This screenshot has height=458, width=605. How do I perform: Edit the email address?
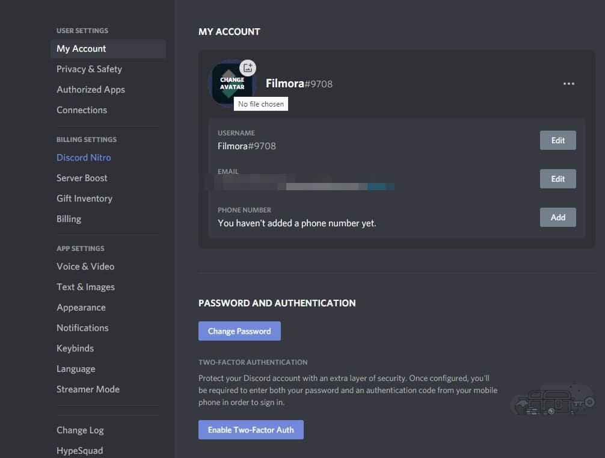[557, 179]
